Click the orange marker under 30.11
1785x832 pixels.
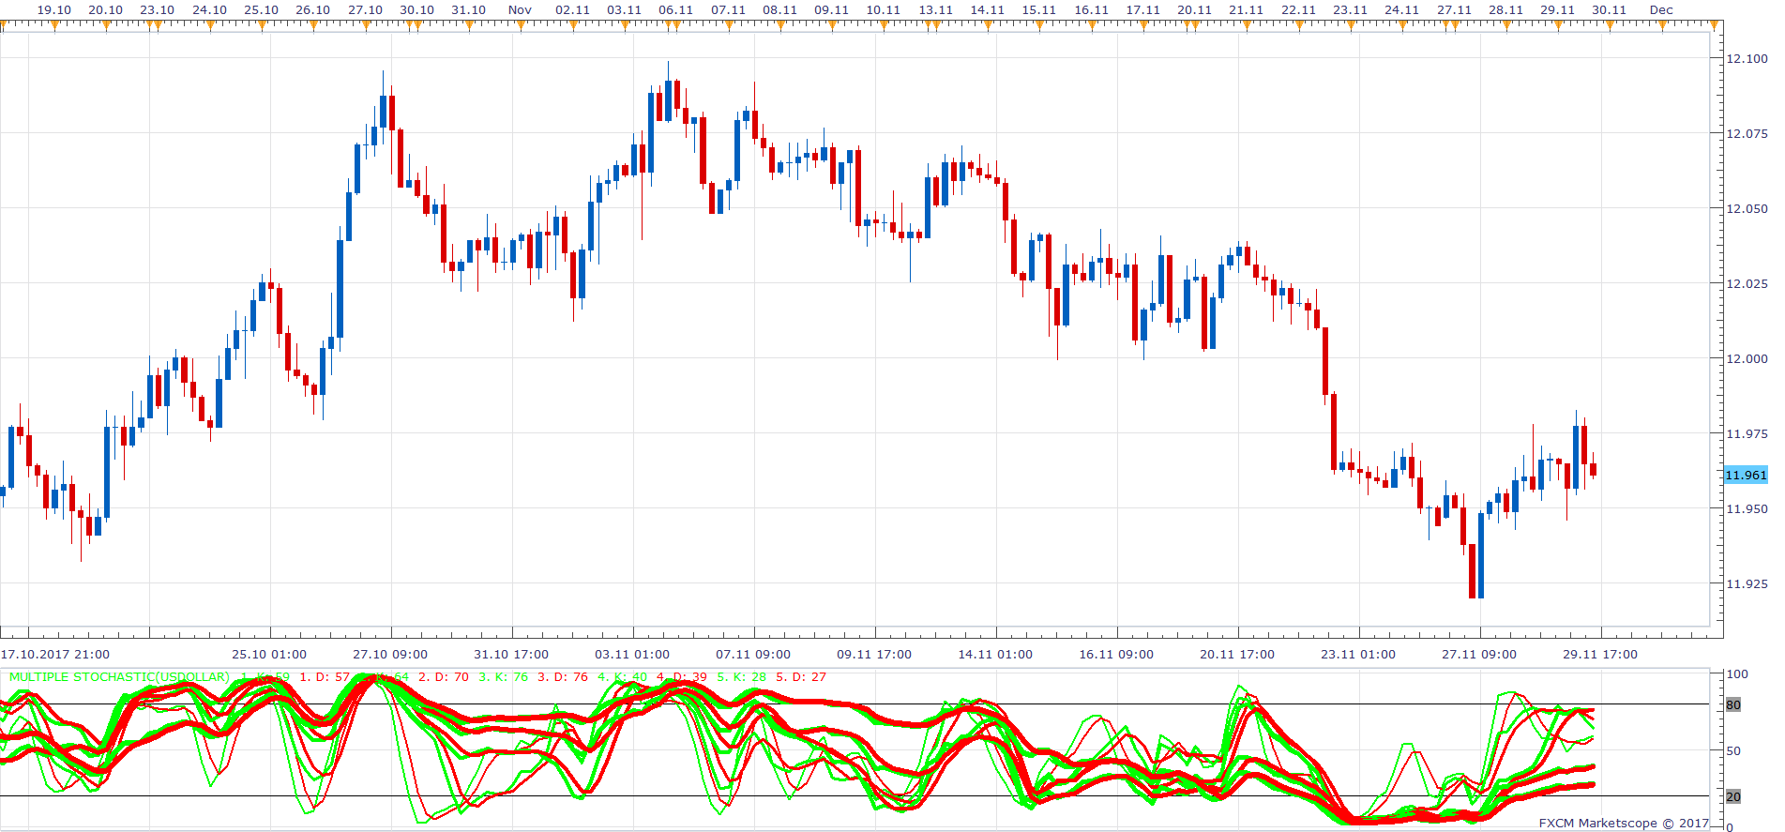1610,25
